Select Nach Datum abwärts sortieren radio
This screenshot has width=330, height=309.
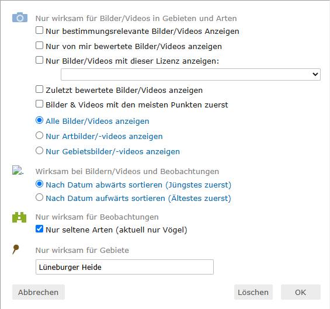(39, 184)
